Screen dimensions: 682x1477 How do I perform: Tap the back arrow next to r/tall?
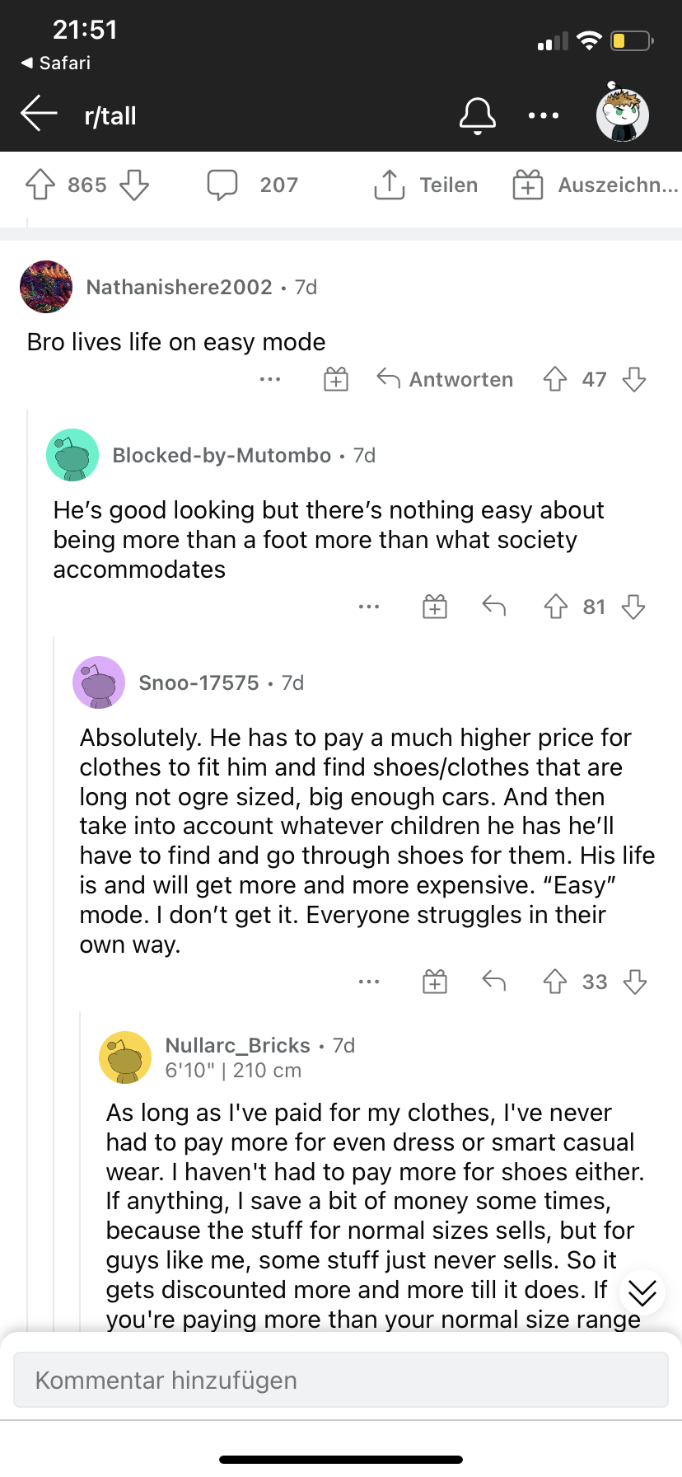[x=39, y=114]
